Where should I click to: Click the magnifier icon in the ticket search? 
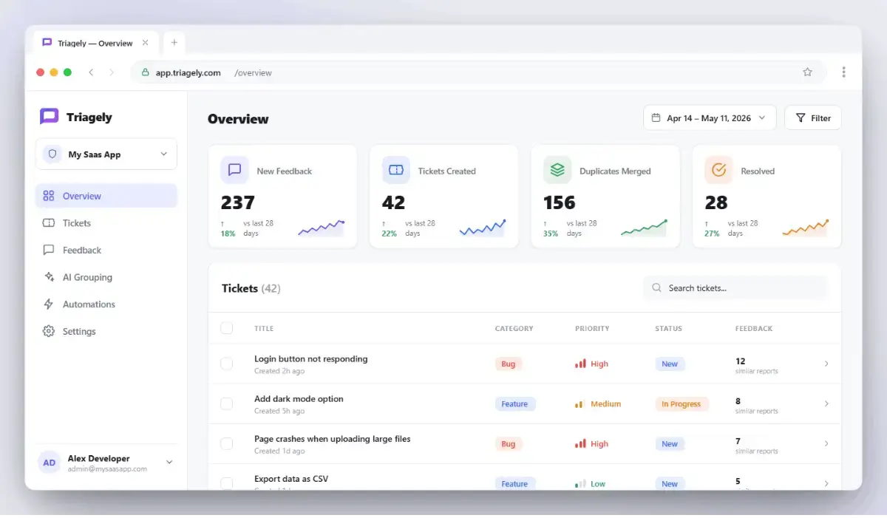(x=657, y=288)
